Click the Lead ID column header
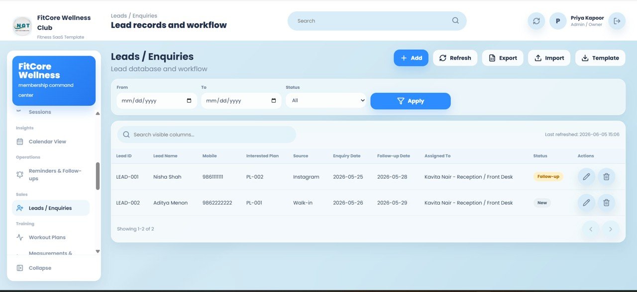 coord(124,156)
